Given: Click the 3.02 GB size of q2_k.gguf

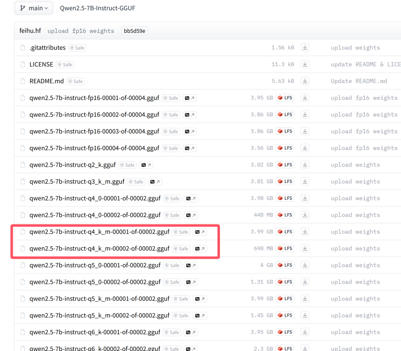Looking at the screenshot, I should coord(262,165).
